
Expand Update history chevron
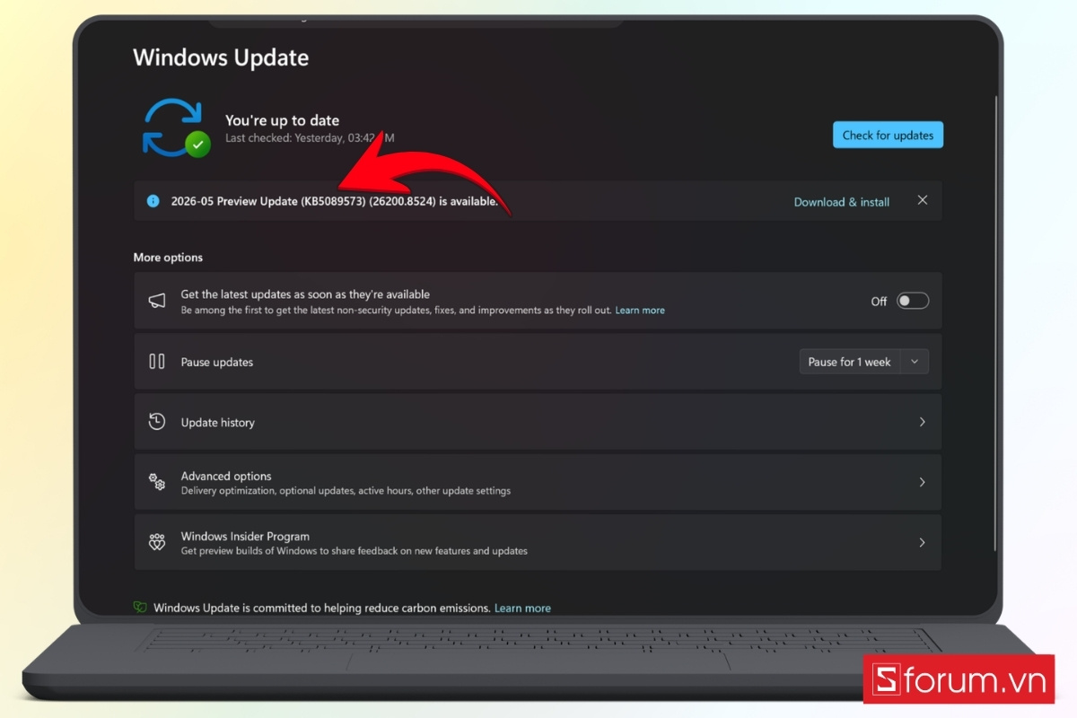click(922, 422)
